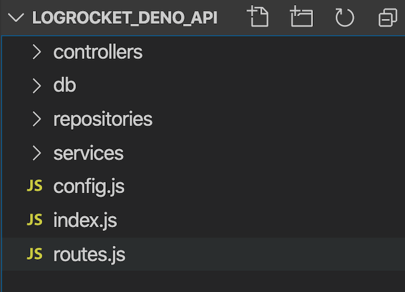
Task: Expand the controllers folder chevron
Action: pyautogui.click(x=37, y=52)
